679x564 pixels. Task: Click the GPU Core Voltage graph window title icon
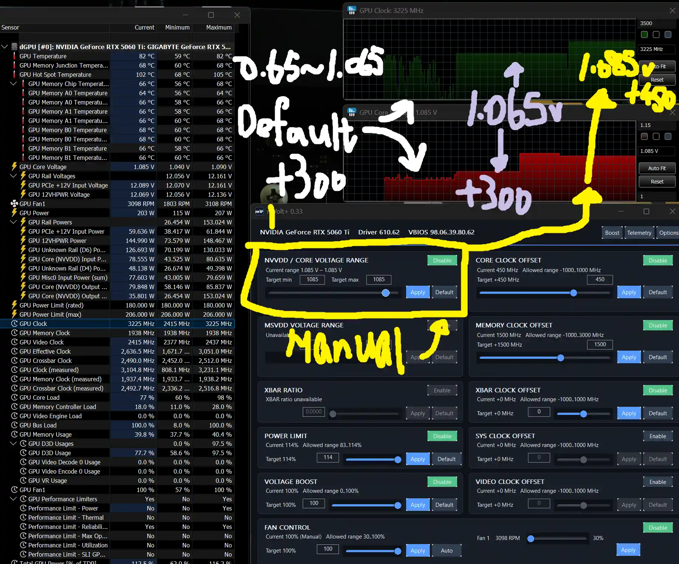(x=352, y=112)
